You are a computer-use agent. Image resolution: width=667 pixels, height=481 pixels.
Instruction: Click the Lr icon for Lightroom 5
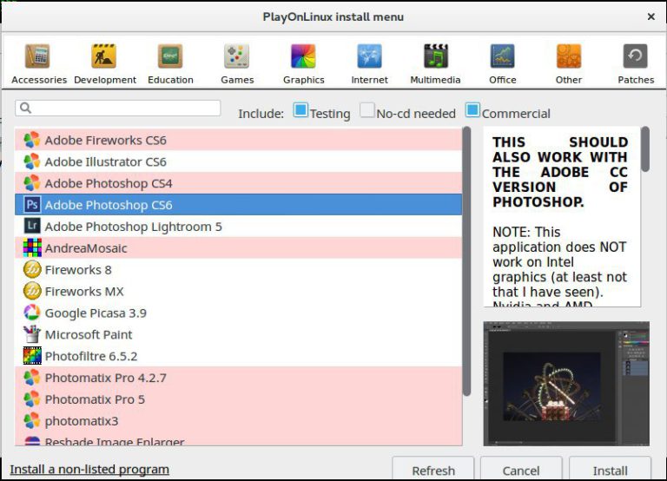[32, 226]
